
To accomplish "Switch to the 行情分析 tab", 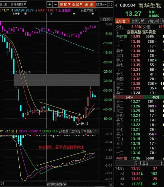I will click(x=138, y=21).
